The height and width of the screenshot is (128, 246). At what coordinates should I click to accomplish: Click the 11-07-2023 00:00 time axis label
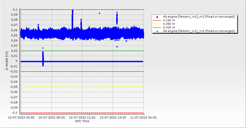pyautogui.click(x=143, y=118)
